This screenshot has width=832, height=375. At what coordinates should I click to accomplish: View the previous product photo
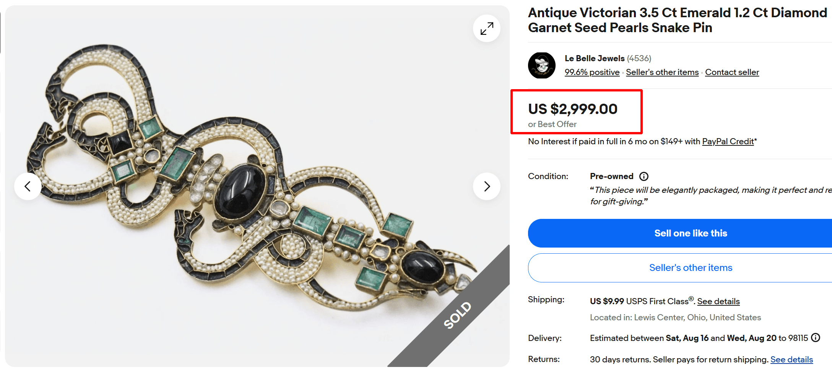click(28, 186)
